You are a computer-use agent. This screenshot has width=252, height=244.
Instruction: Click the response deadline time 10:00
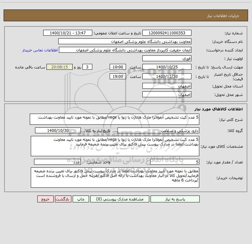point(117,67)
